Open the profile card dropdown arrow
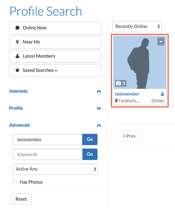Viewport: 175px width, 212px height. tap(161, 42)
